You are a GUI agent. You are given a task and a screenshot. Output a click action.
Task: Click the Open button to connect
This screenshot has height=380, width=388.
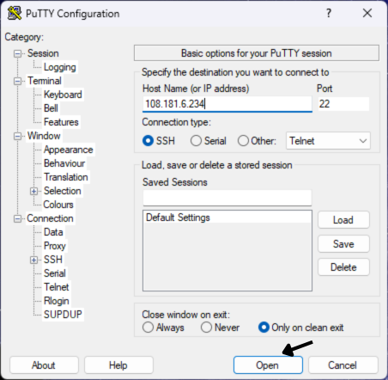point(268,365)
